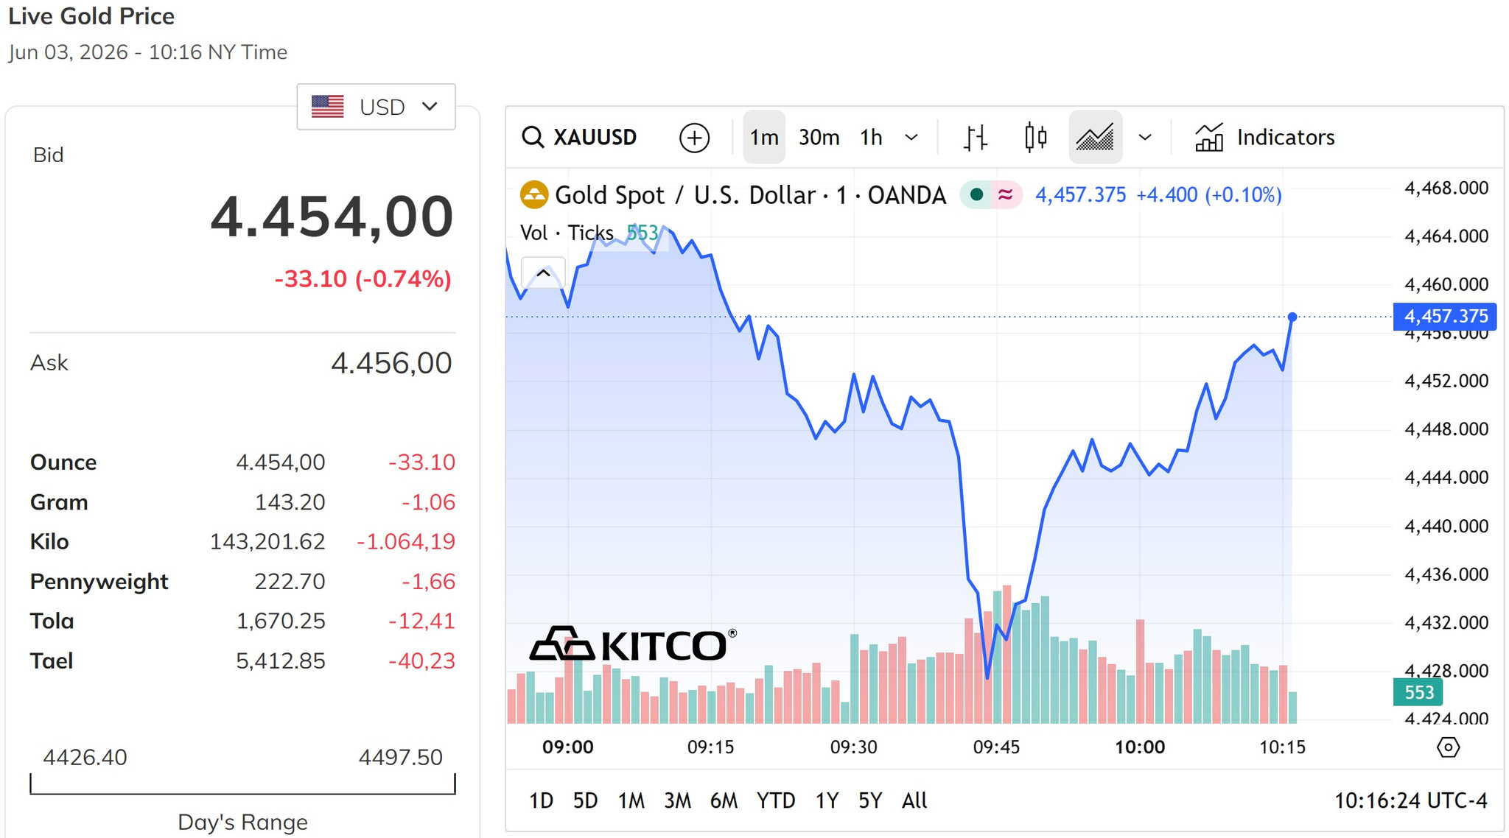Screen dimensions: 1509x838
Task: Open the Indicators menu
Action: point(1264,138)
